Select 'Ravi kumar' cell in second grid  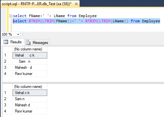[30, 111]
